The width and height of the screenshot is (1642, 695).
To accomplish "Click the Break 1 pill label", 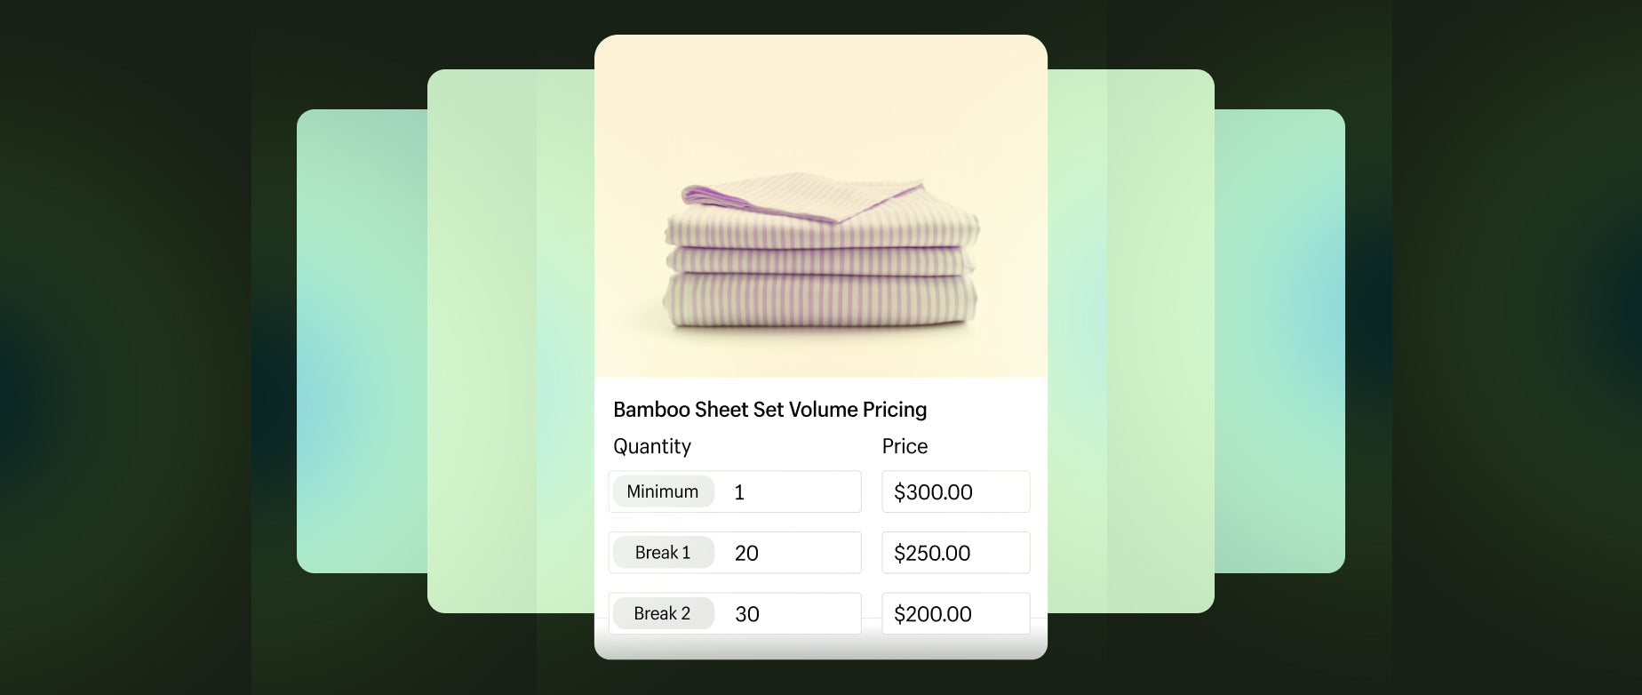I will 663,552.
